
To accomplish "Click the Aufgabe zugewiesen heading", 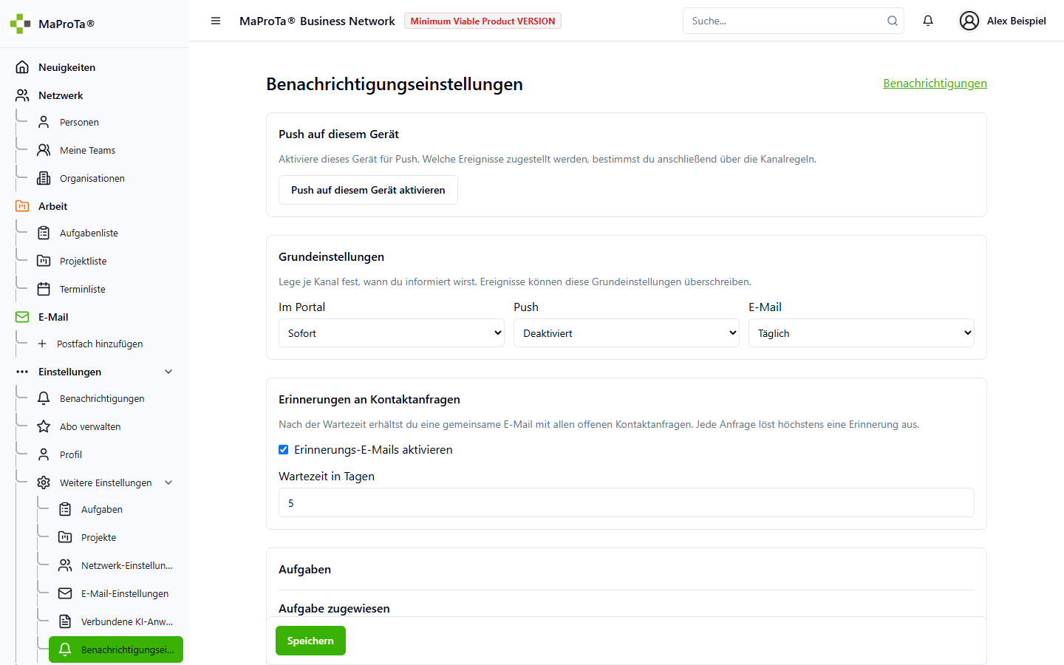I will (x=334, y=608).
